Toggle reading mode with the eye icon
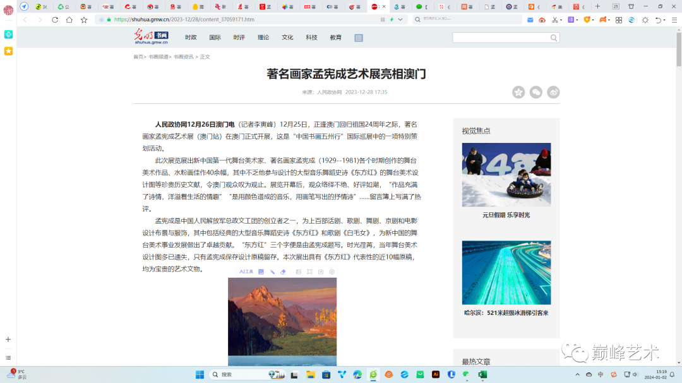 pyautogui.click(x=542, y=20)
